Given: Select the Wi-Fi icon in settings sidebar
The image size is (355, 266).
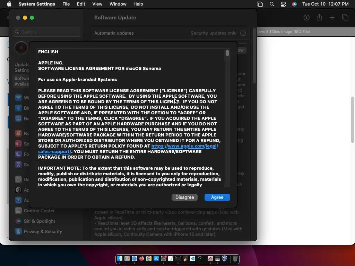Looking at the screenshot, I should pyautogui.click(x=18, y=97).
